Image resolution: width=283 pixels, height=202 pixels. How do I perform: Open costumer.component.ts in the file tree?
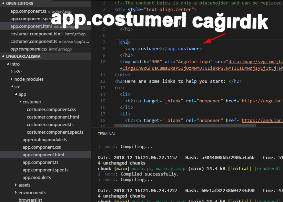[x=50, y=124]
